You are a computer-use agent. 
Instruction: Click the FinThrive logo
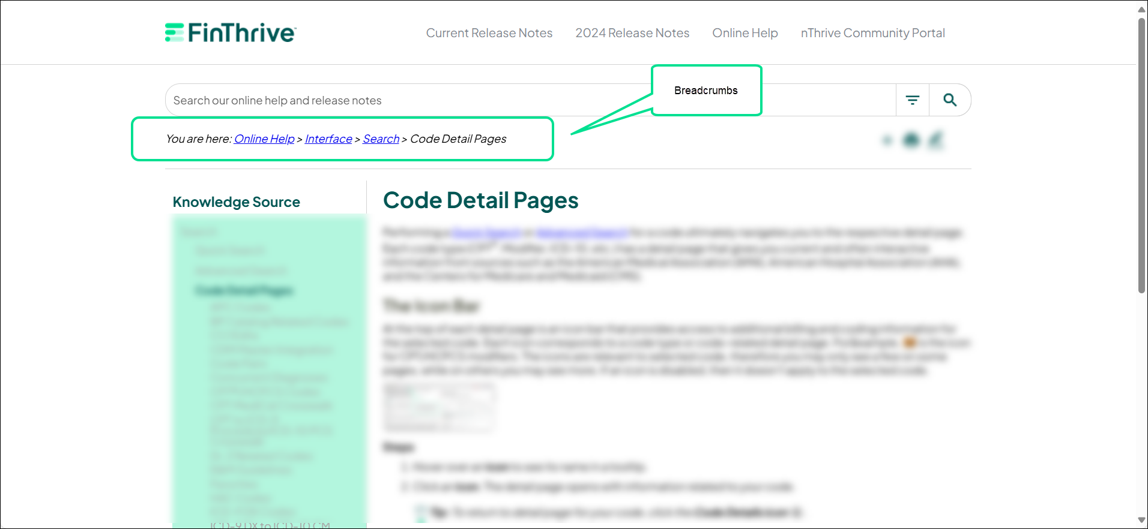click(x=231, y=32)
